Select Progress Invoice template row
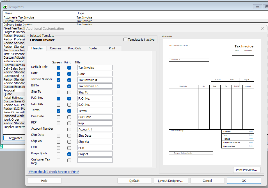Screen dimensions: 268x188 [14, 32]
